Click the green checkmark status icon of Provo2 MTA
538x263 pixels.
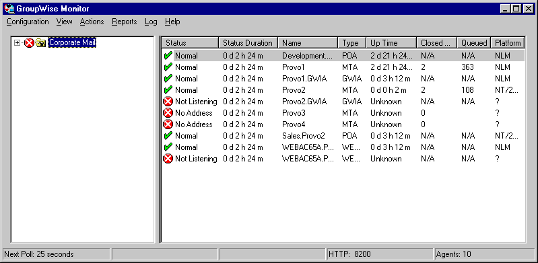click(168, 90)
